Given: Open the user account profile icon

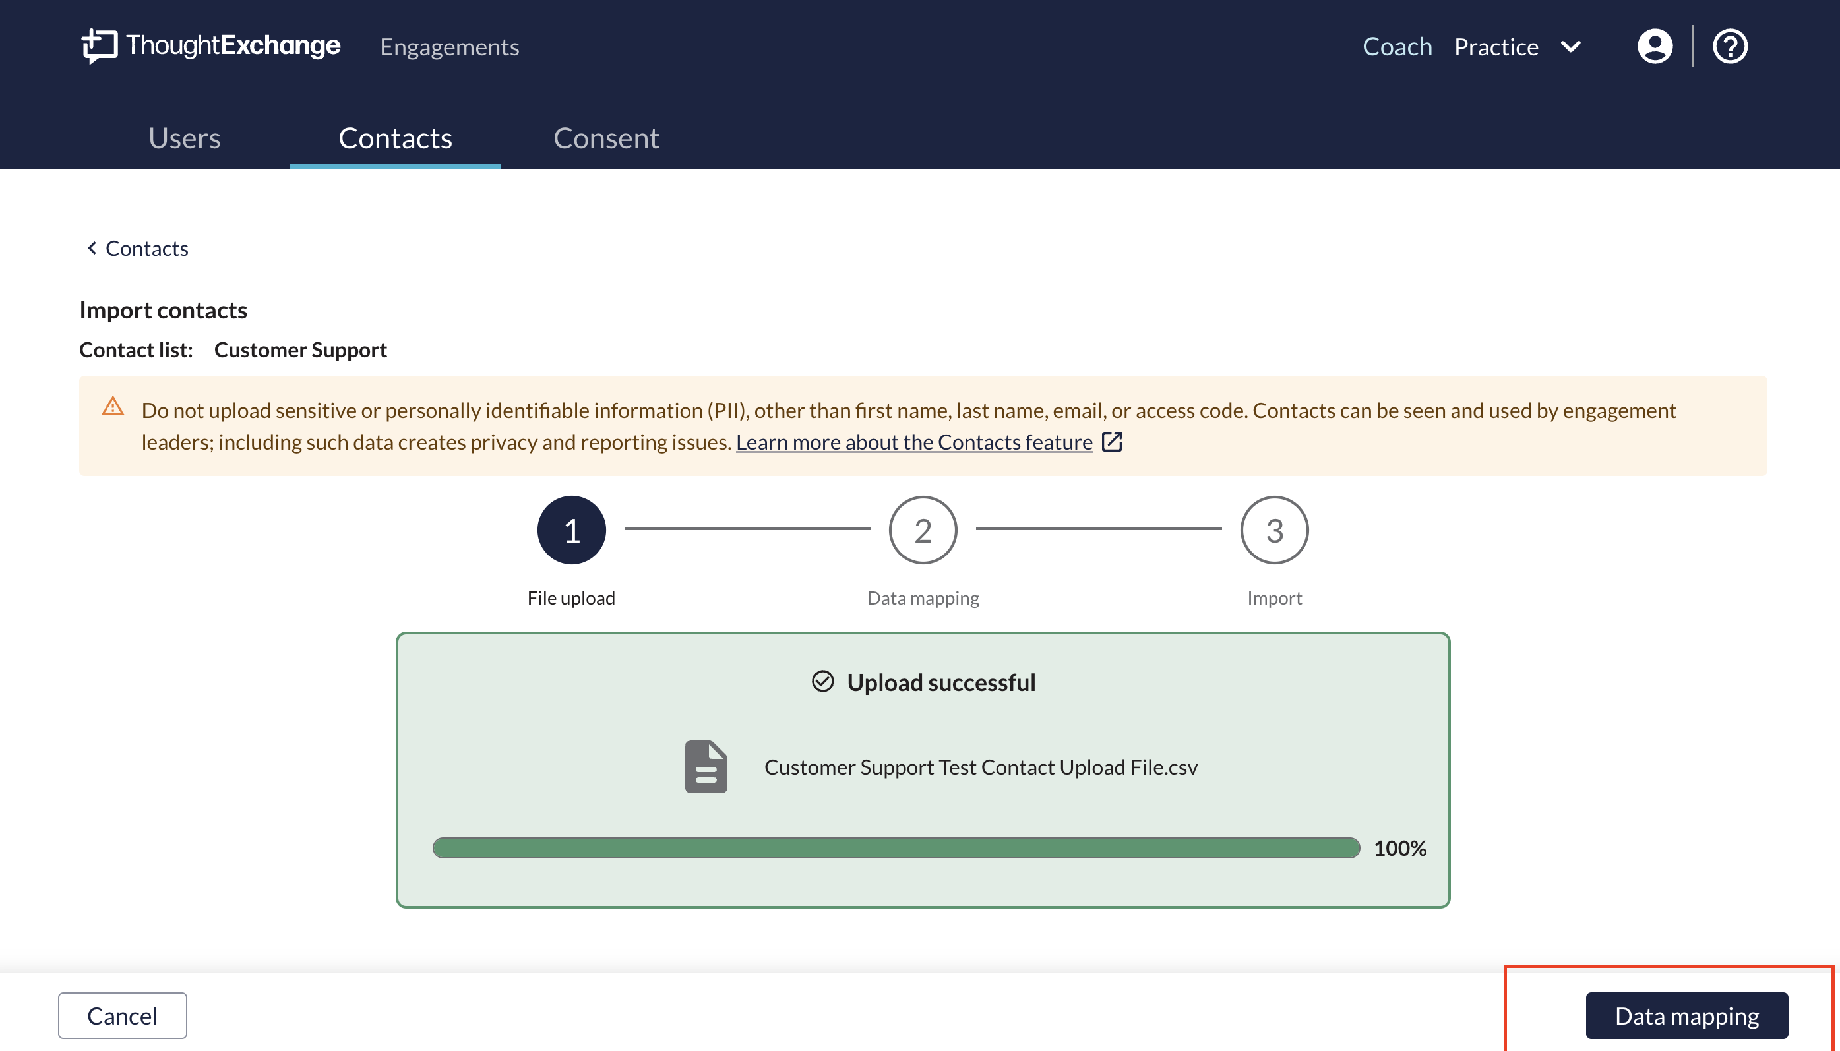Looking at the screenshot, I should click(x=1655, y=47).
